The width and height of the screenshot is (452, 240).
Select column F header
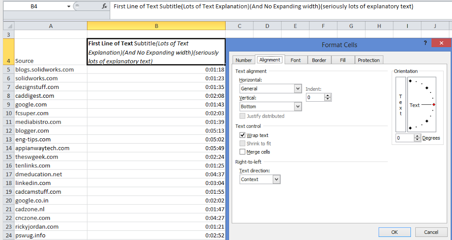[323, 26]
